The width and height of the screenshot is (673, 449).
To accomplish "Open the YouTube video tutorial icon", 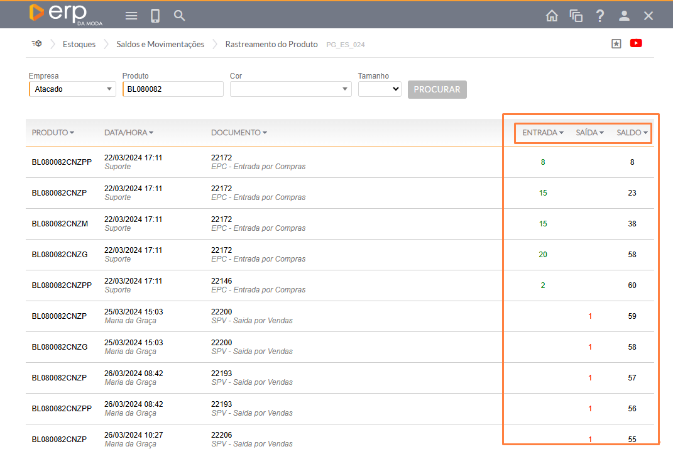I will click(x=636, y=43).
